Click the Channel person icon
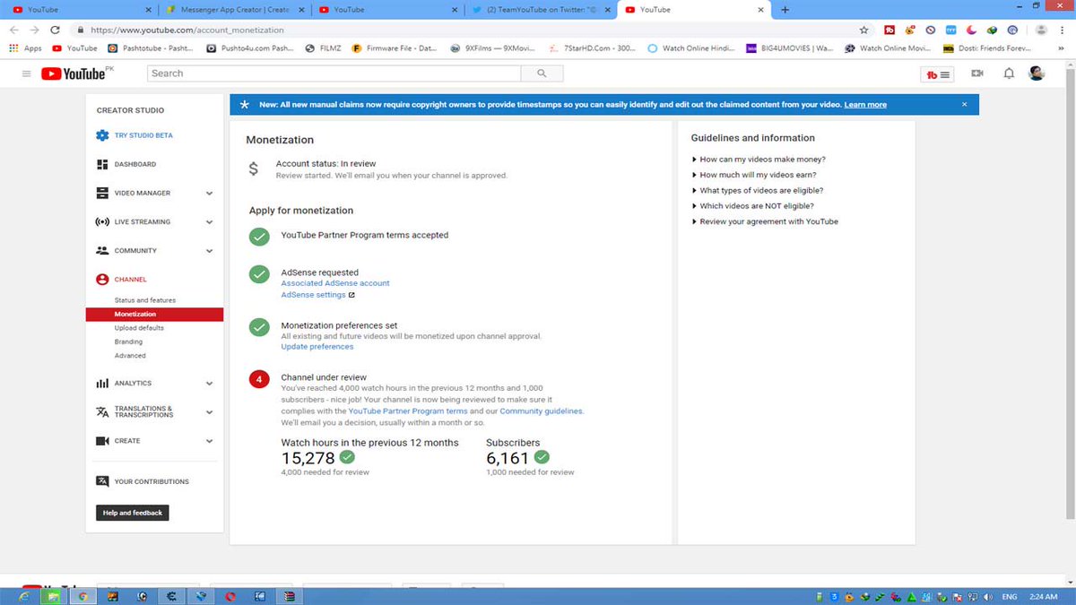 (x=102, y=280)
